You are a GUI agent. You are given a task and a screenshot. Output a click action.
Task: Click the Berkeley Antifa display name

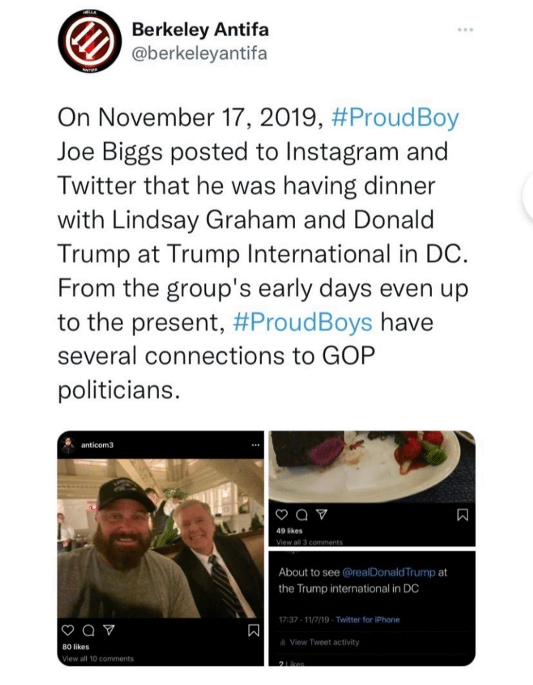pyautogui.click(x=200, y=29)
